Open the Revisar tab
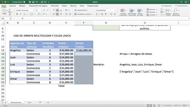This screenshot has width=190, height=107. click(x=73, y=6)
